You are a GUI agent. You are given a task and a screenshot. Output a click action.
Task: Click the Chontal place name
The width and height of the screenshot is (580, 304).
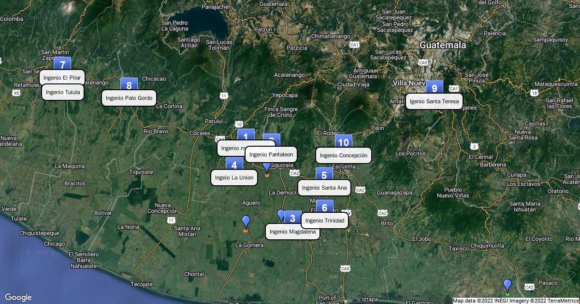tap(194, 274)
